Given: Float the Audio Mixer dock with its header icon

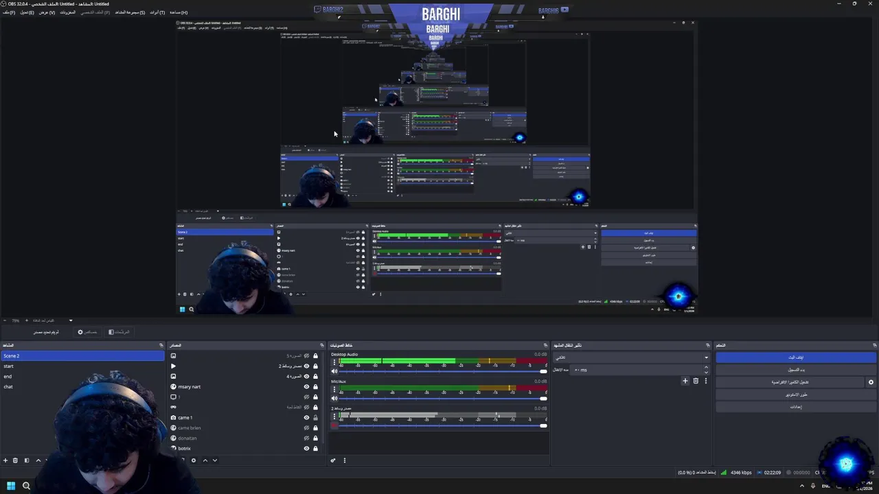Looking at the screenshot, I should (x=546, y=345).
